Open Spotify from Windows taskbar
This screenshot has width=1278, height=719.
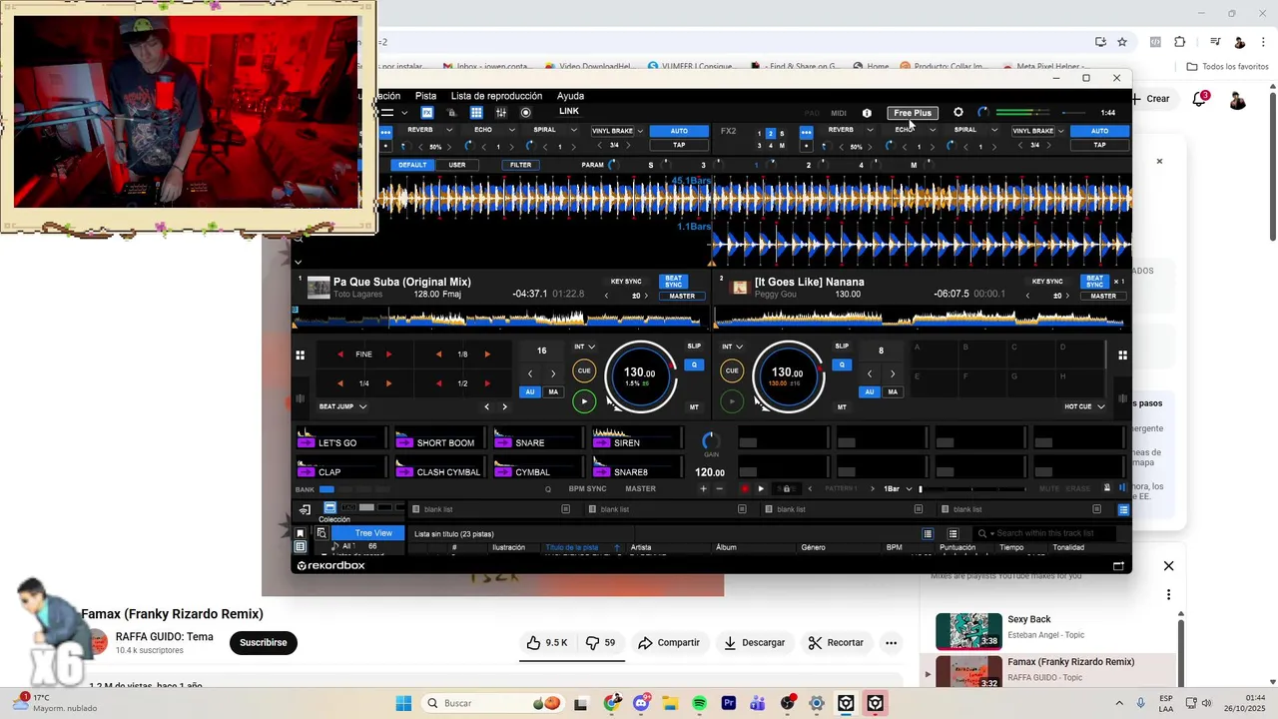tap(699, 704)
